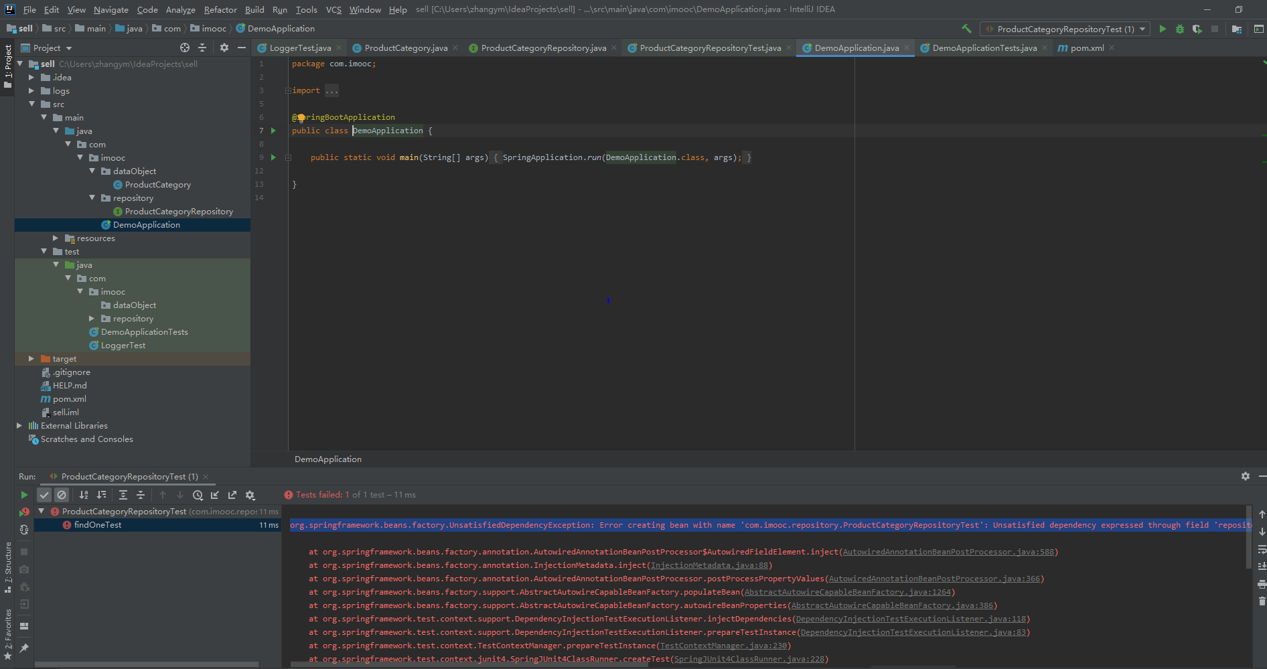Toggle show ignored tests
Image resolution: width=1267 pixels, height=669 pixels.
point(62,495)
